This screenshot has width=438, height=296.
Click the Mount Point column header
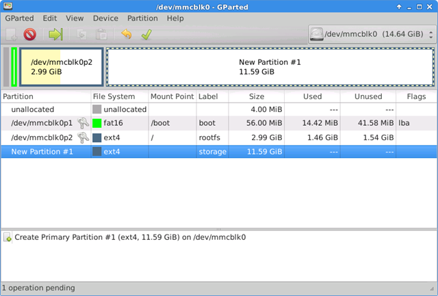pyautogui.click(x=172, y=96)
